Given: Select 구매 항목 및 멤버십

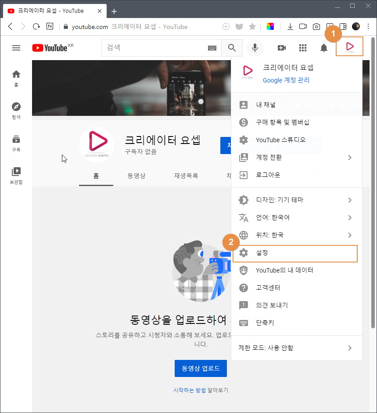Looking at the screenshot, I should [297, 122].
